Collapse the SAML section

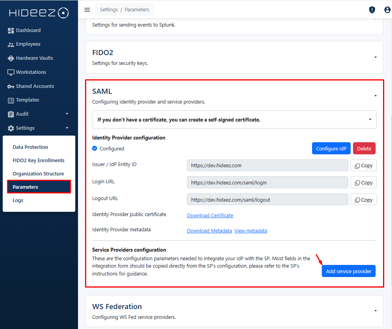click(x=375, y=96)
